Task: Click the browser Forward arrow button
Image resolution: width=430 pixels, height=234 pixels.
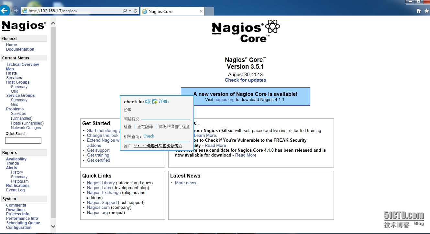Action: [x=15, y=11]
